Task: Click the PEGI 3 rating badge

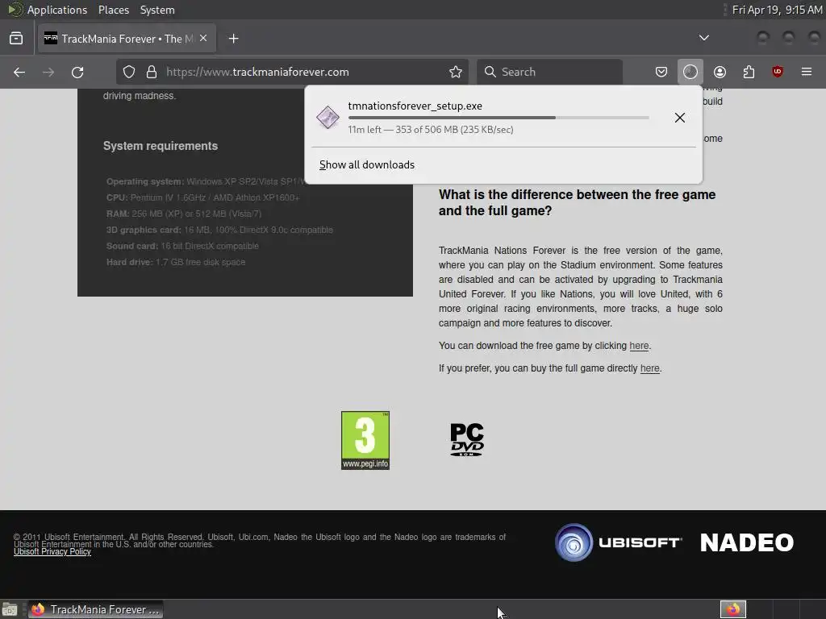Action: pos(365,441)
